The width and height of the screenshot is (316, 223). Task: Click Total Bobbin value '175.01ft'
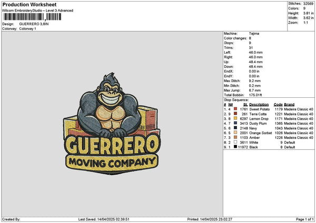[255, 95]
